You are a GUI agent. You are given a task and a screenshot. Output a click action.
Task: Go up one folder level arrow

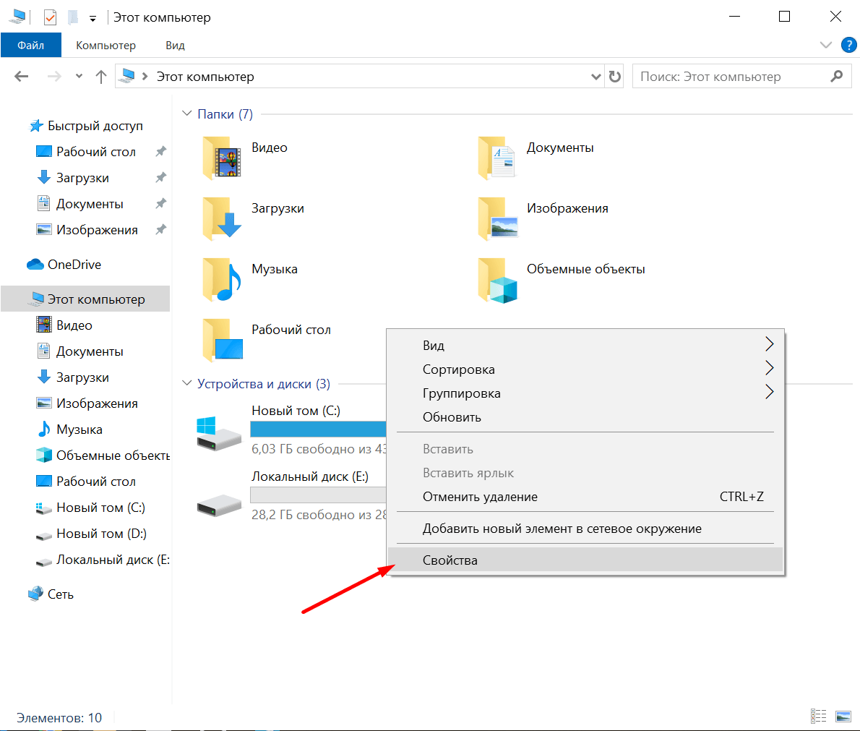tap(100, 77)
